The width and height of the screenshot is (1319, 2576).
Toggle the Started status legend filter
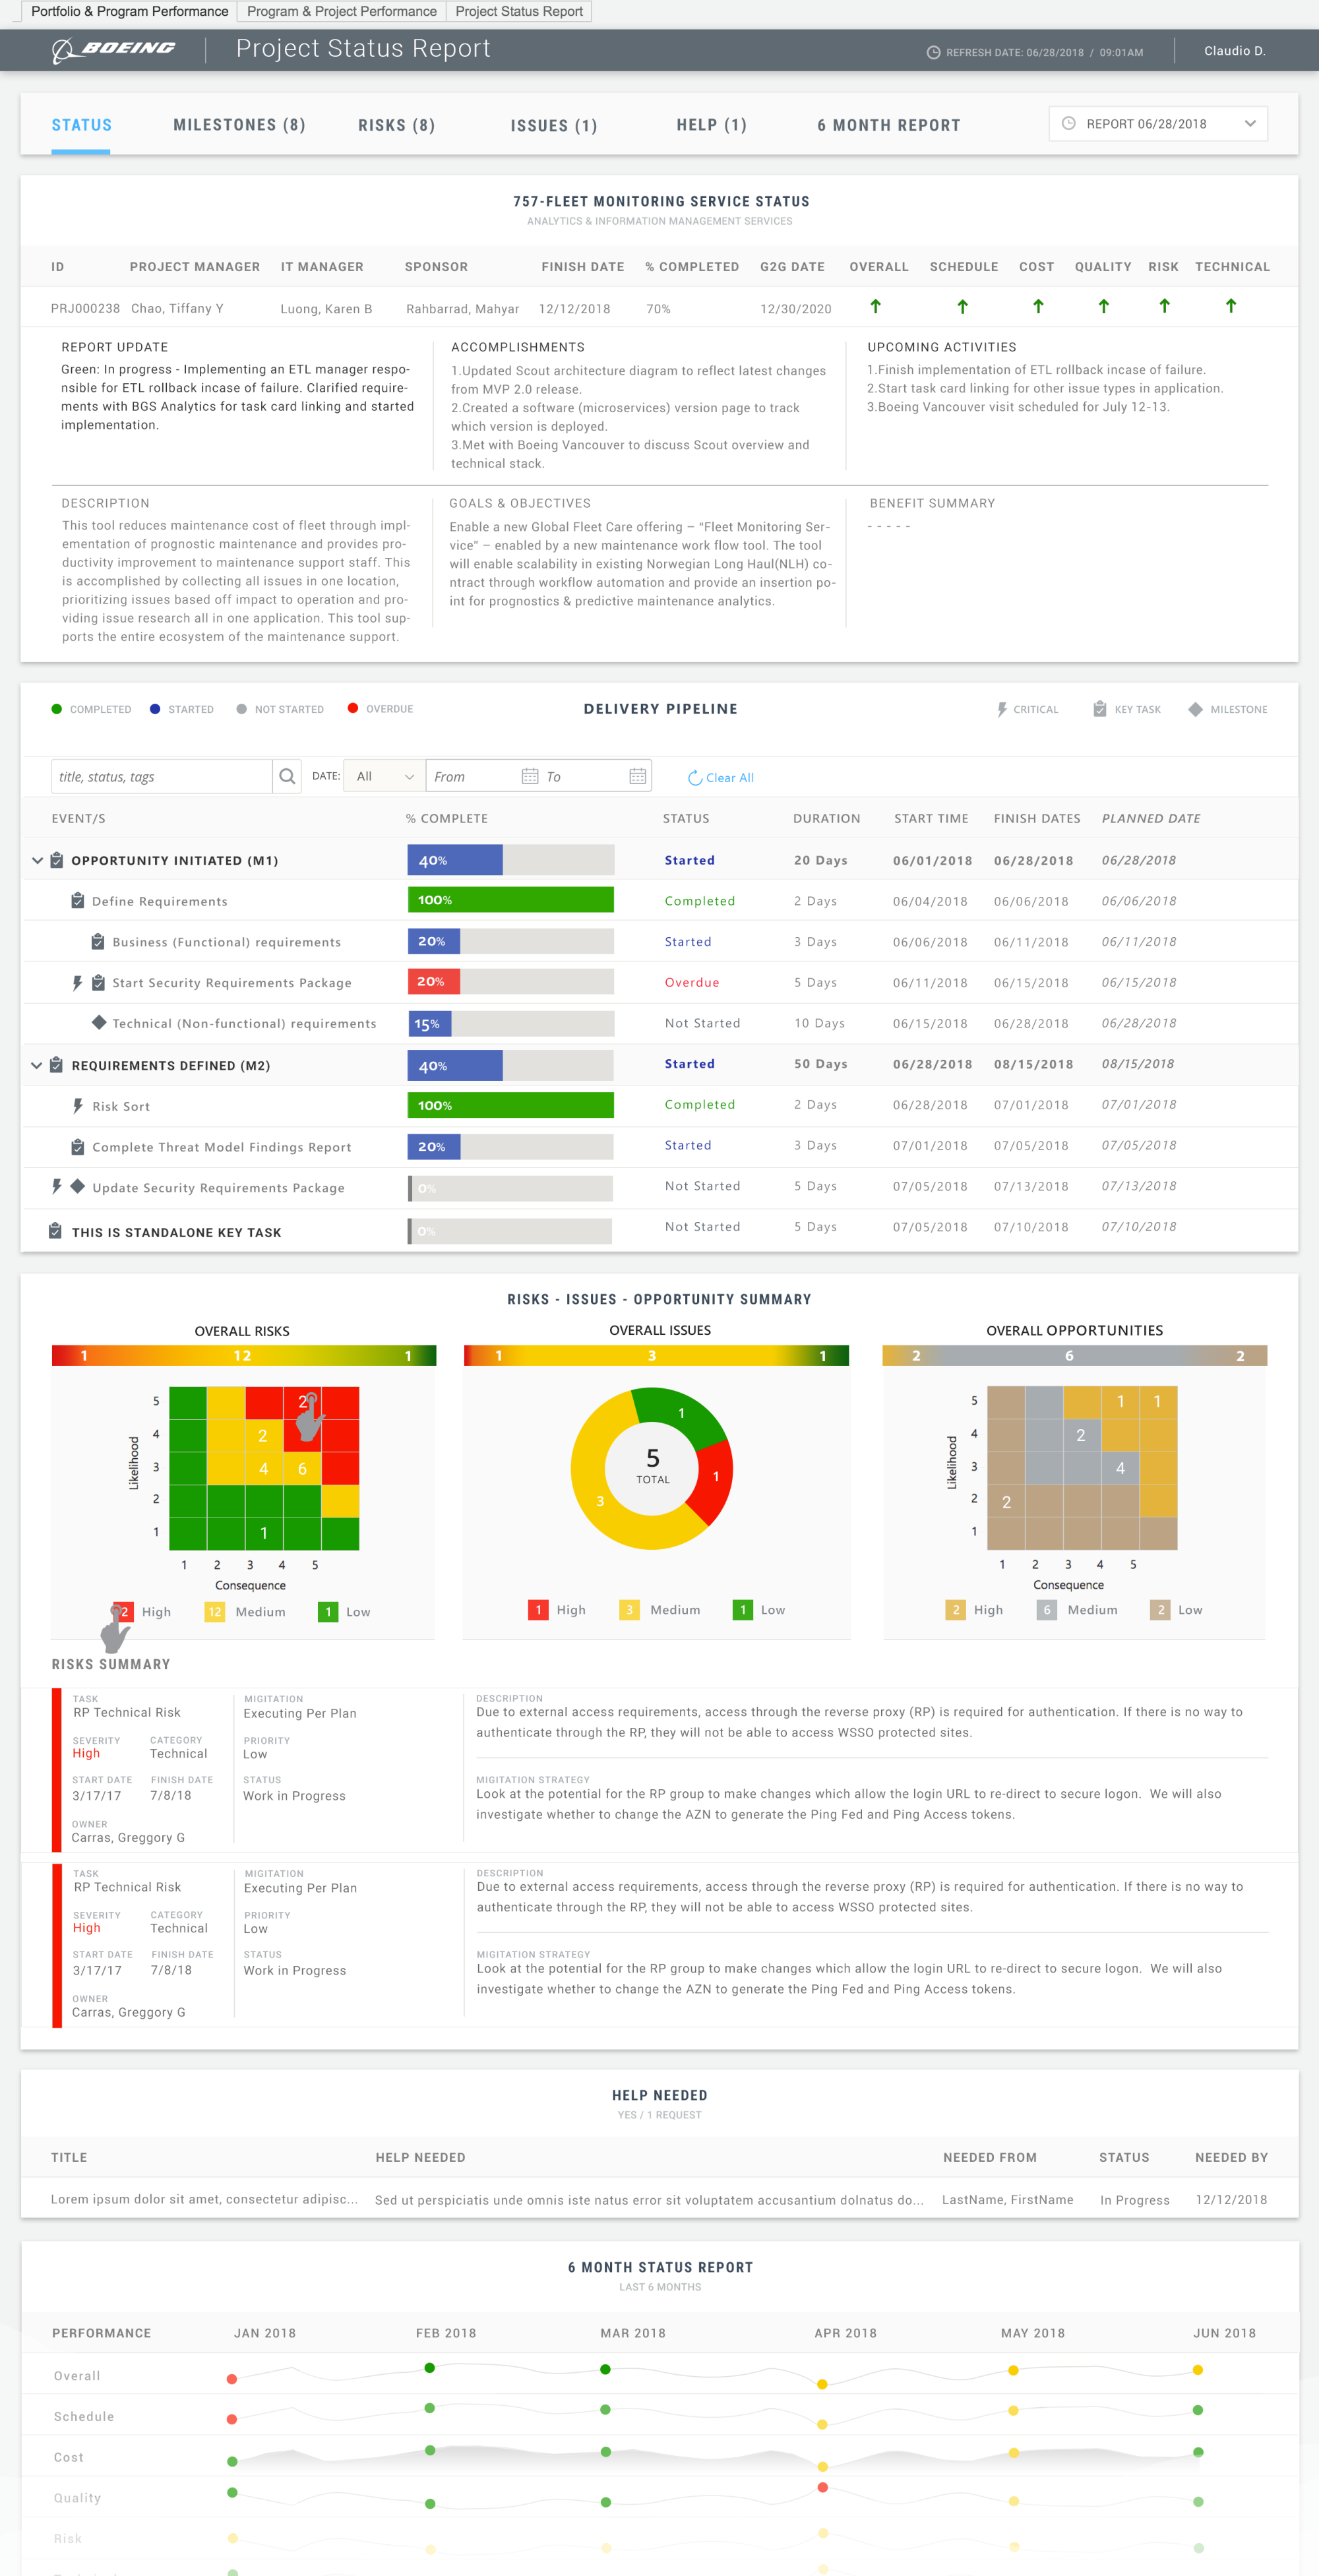pyautogui.click(x=181, y=709)
